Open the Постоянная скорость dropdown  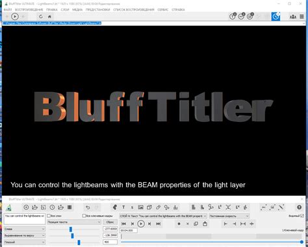click(229, 216)
